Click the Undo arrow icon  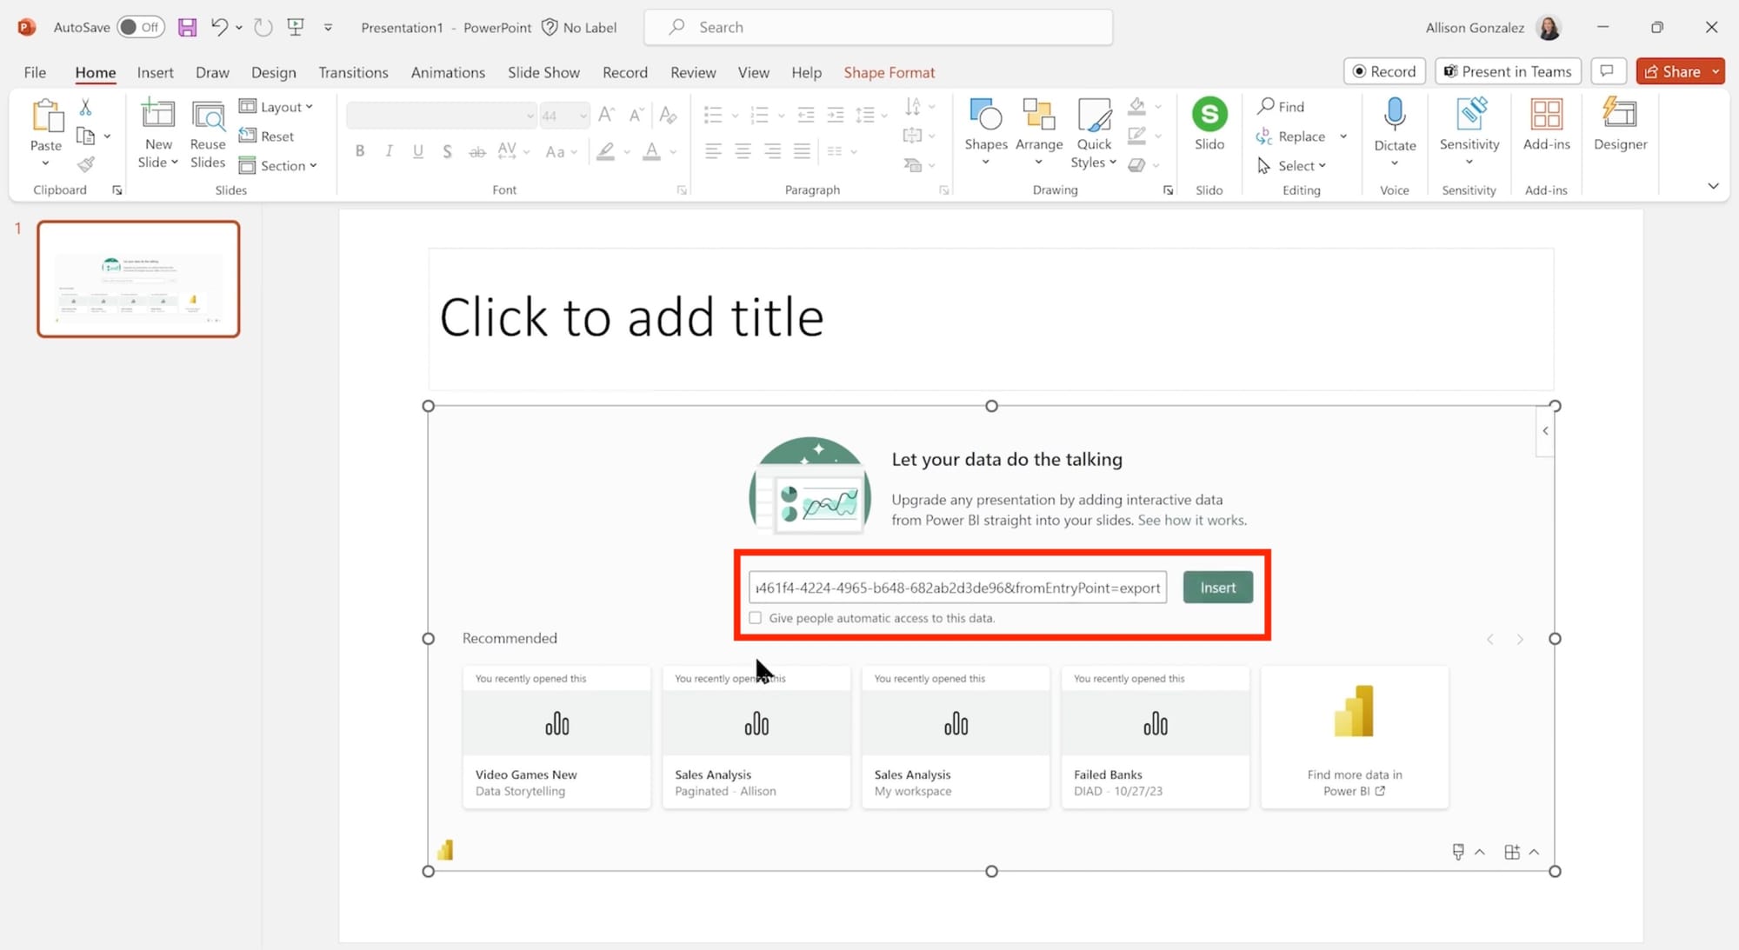click(x=219, y=27)
